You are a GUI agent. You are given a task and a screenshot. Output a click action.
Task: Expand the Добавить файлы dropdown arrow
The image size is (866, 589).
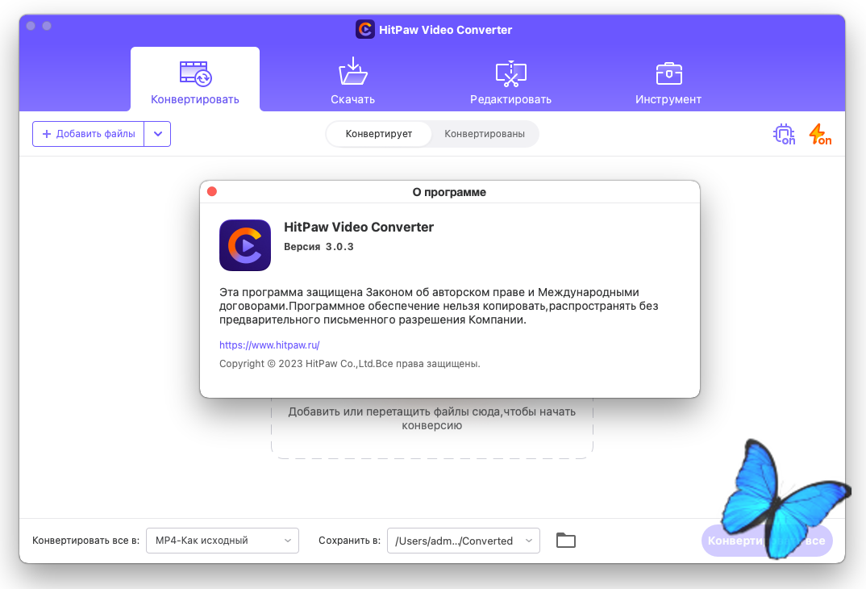158,134
